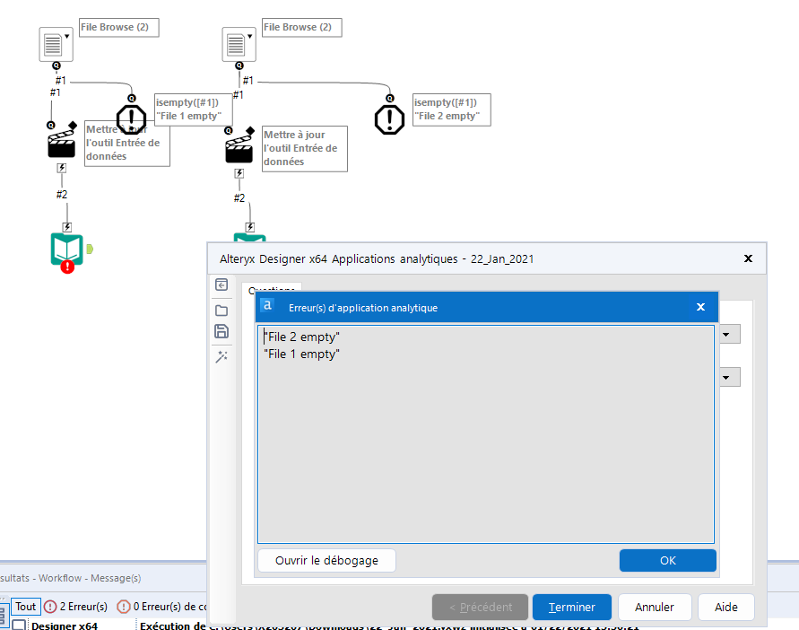The height and width of the screenshot is (630, 799).
Task: Click the magic wand icon in the wizard sidebar
Action: (x=221, y=355)
